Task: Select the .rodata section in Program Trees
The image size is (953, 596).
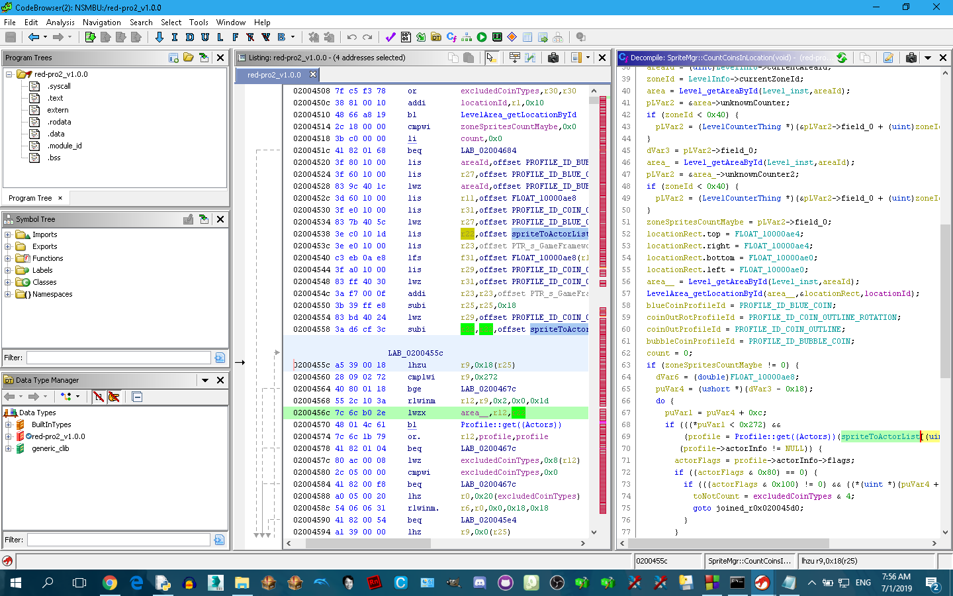Action: [x=59, y=122]
